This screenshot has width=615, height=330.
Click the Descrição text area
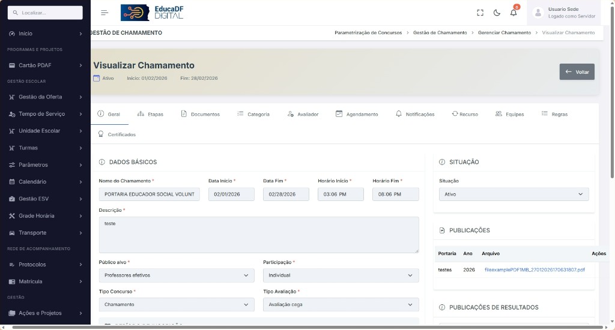[259, 235]
